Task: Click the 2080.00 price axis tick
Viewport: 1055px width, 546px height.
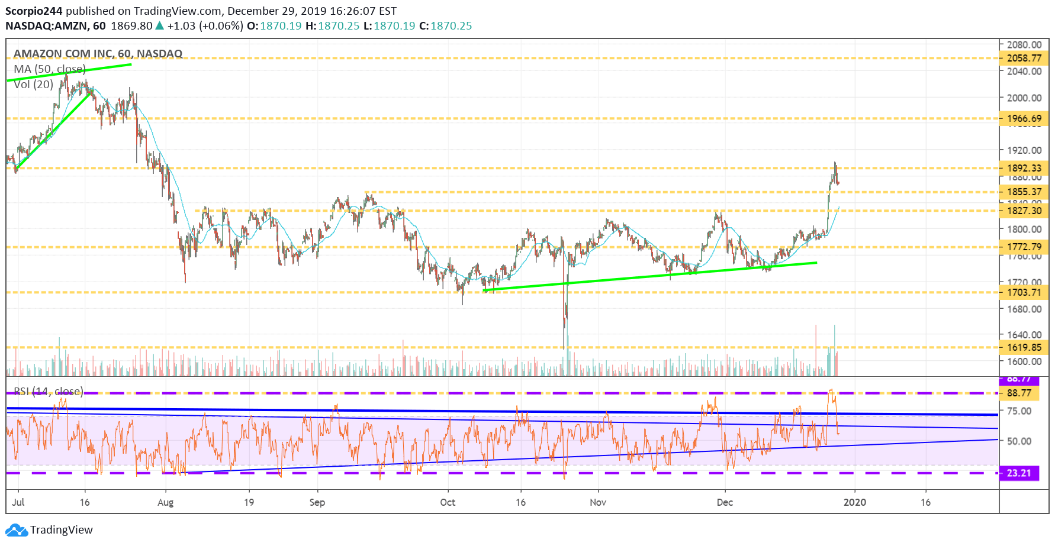Action: click(x=1024, y=45)
